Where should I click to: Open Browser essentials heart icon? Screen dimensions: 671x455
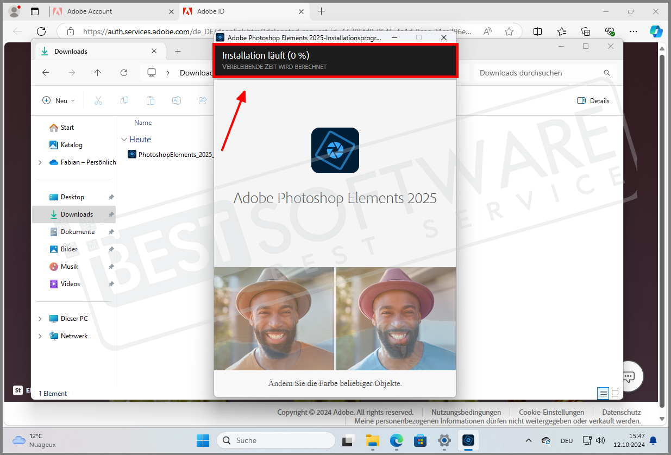click(x=610, y=31)
